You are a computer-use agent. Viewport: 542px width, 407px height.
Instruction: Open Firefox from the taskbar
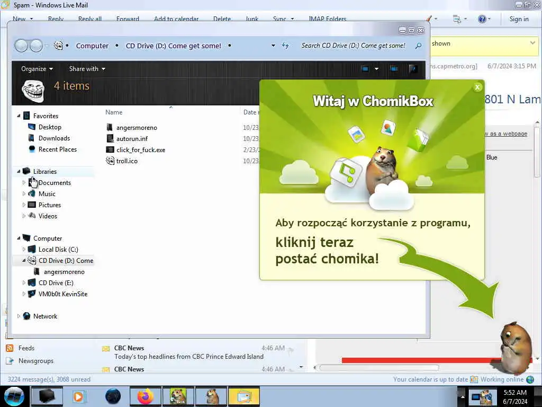pos(146,396)
